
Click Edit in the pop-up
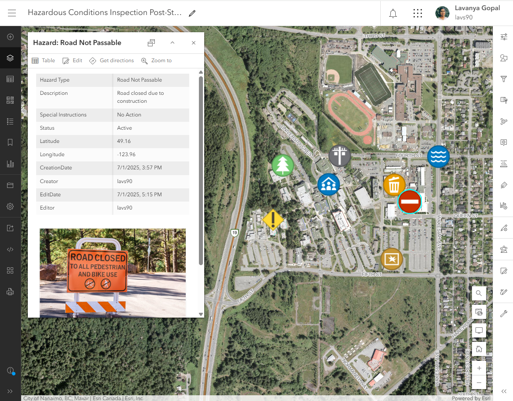coord(72,60)
